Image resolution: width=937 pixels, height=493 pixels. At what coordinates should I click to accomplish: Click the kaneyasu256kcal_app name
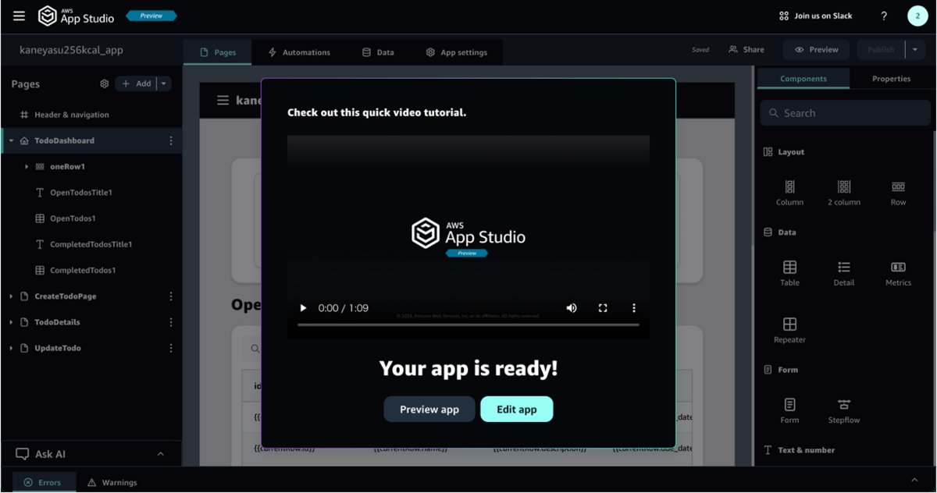[x=71, y=50]
